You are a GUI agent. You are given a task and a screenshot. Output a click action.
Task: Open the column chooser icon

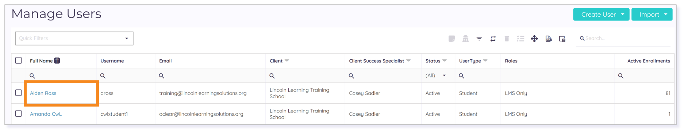[x=562, y=39]
